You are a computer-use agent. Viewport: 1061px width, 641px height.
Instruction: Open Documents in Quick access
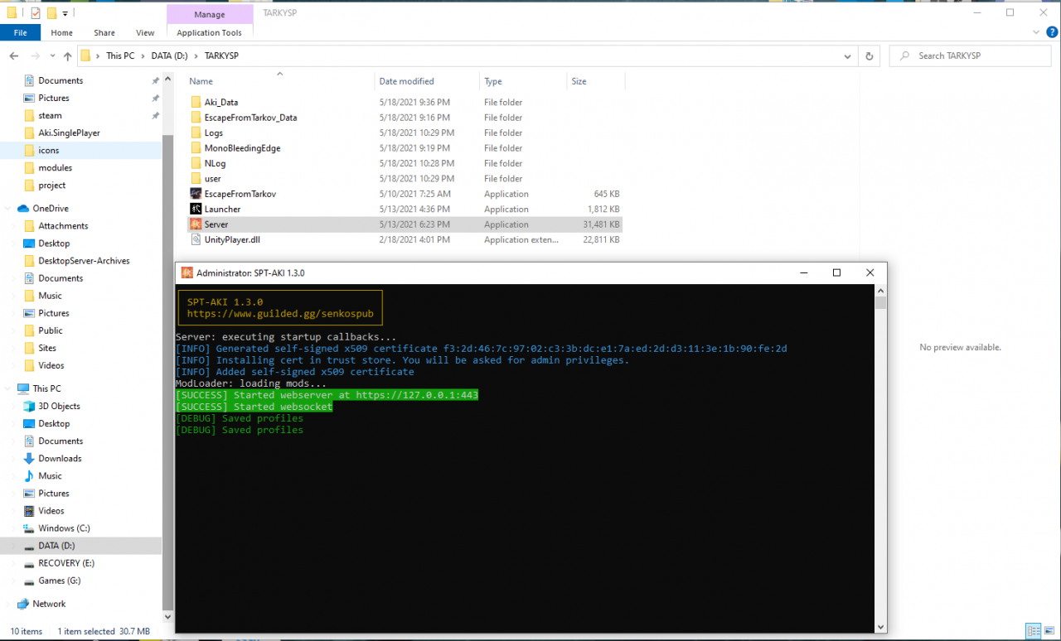tap(61, 80)
